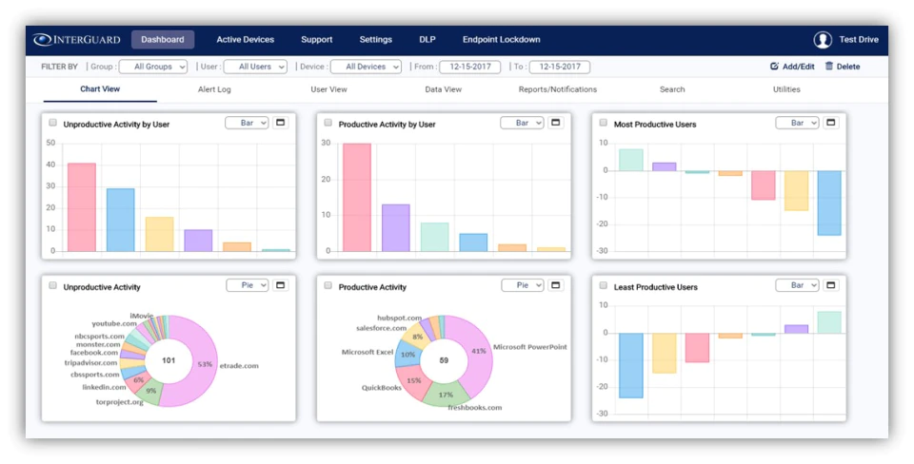Maximize the Unproductive Activity by User chart

pyautogui.click(x=280, y=123)
